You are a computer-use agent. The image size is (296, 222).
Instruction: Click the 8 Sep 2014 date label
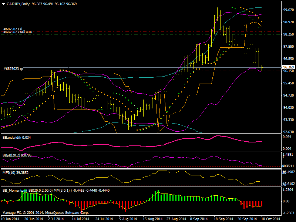point(199,219)
